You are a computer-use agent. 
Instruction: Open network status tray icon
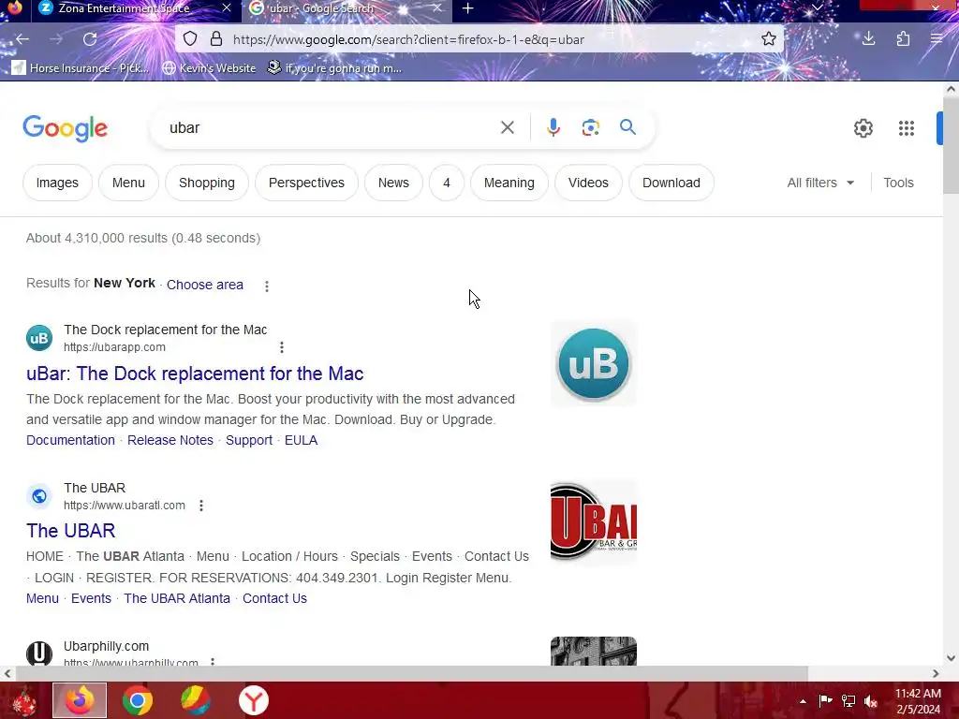click(x=848, y=701)
